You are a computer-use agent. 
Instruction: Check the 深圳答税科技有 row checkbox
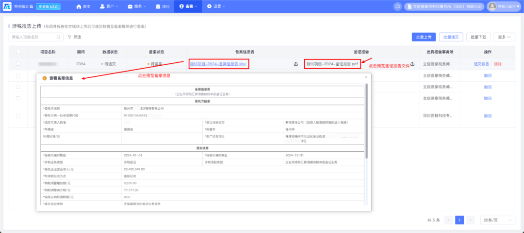pos(18,116)
